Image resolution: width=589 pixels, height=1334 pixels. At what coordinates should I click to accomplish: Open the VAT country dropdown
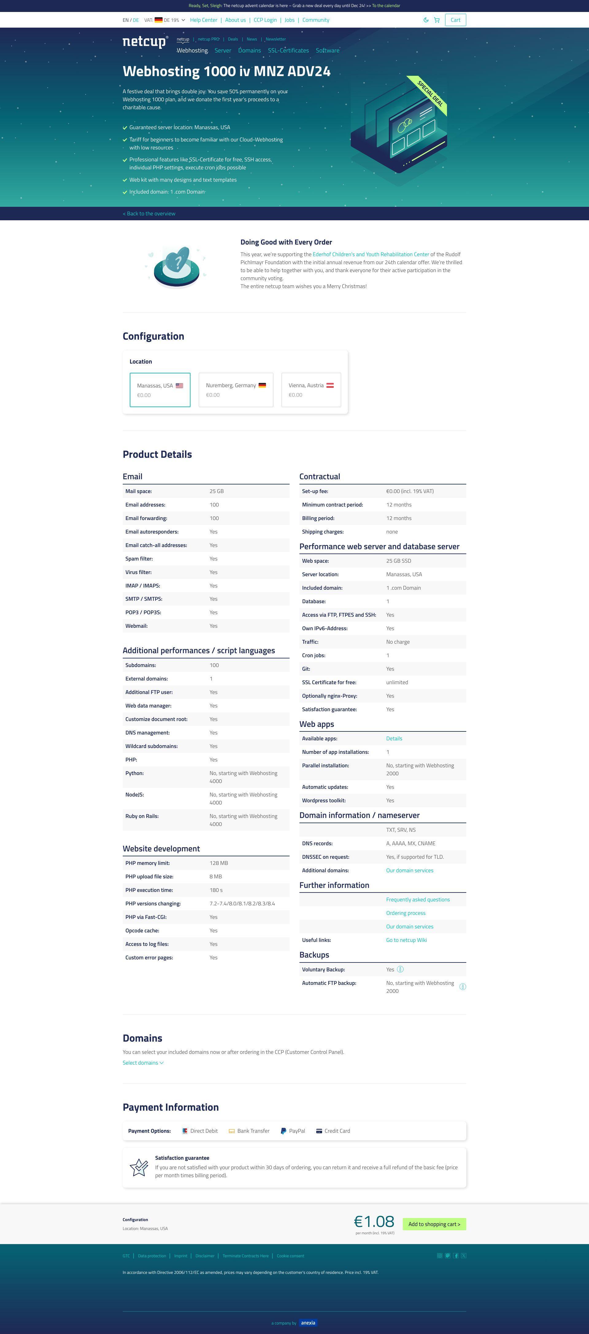(165, 20)
